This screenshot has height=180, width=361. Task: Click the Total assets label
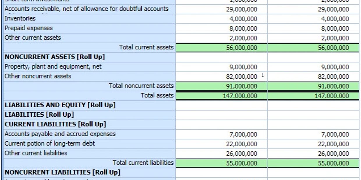pyautogui.click(x=157, y=95)
